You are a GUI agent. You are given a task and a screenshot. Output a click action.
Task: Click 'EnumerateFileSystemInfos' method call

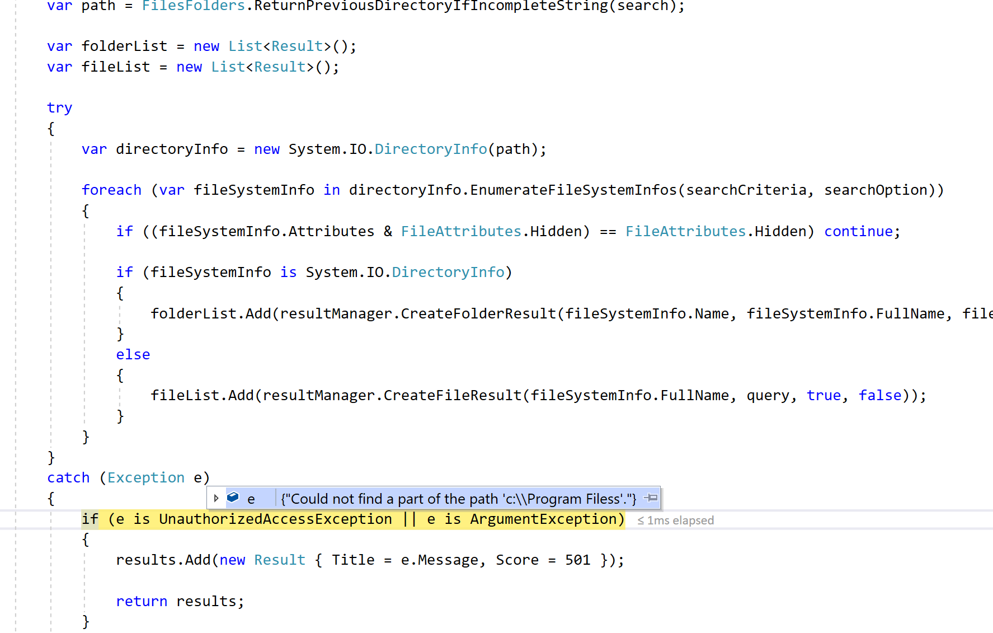point(573,190)
